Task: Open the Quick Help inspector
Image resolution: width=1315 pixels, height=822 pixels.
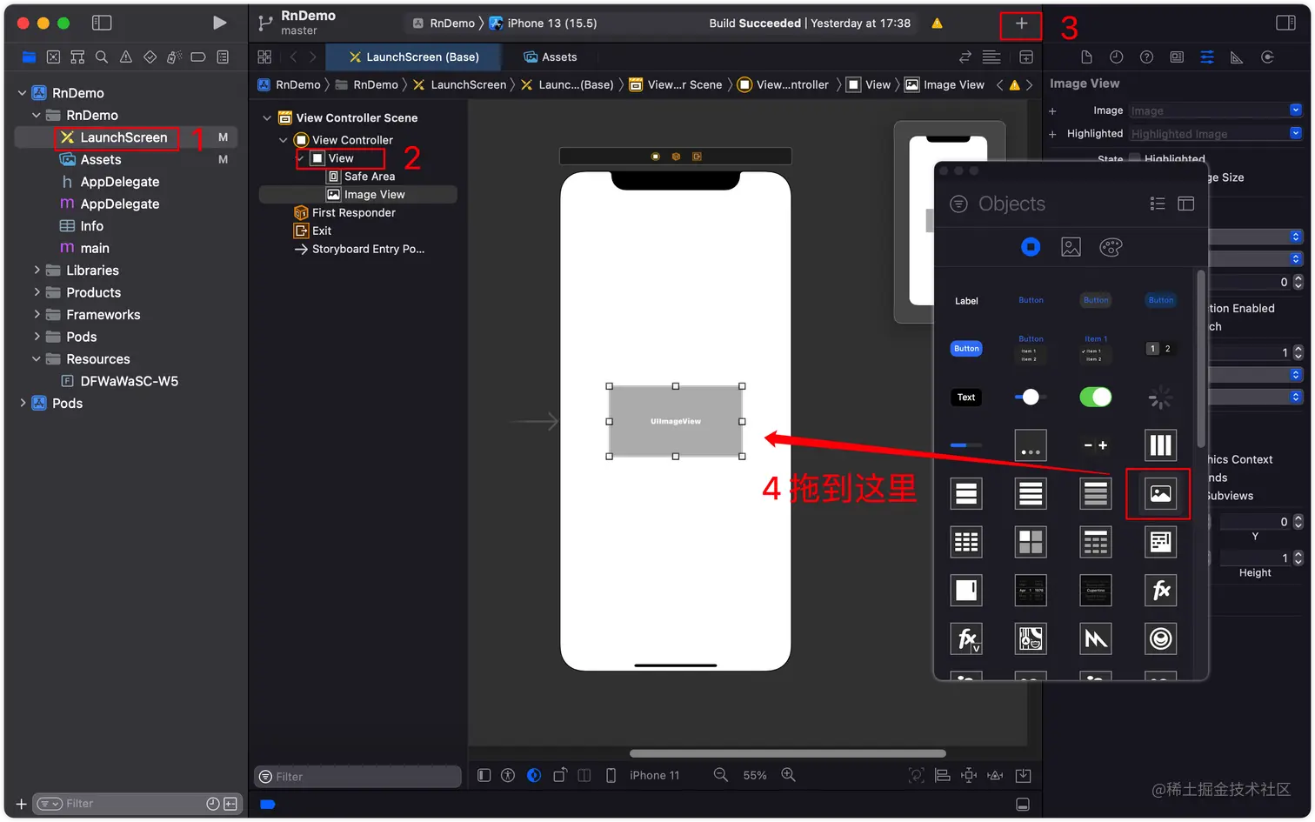Action: (1147, 57)
